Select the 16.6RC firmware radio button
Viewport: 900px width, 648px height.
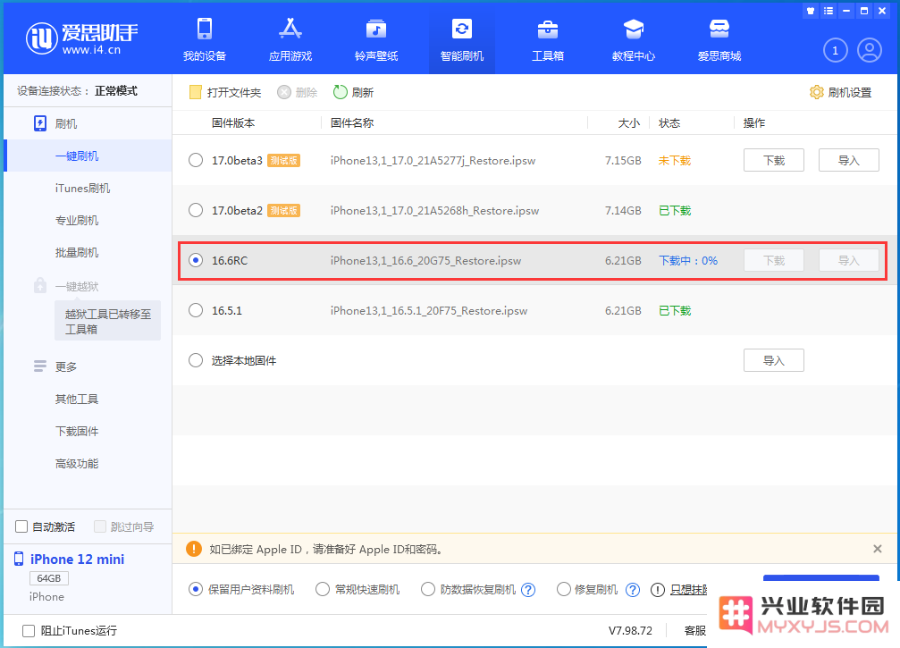(x=196, y=260)
